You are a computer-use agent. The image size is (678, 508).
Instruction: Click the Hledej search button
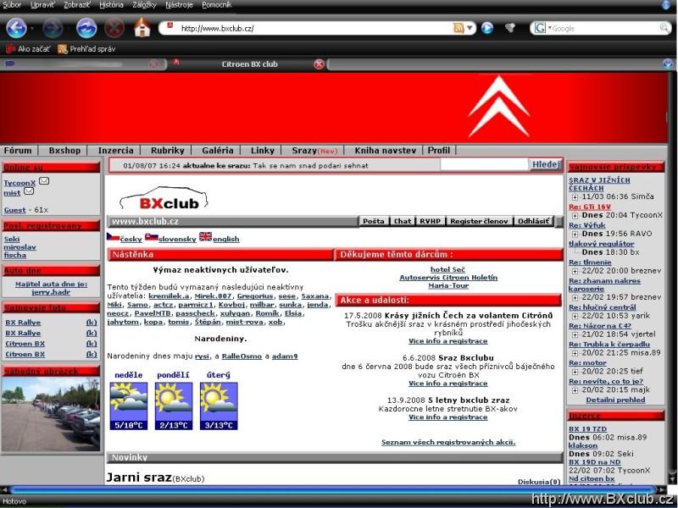(546, 165)
